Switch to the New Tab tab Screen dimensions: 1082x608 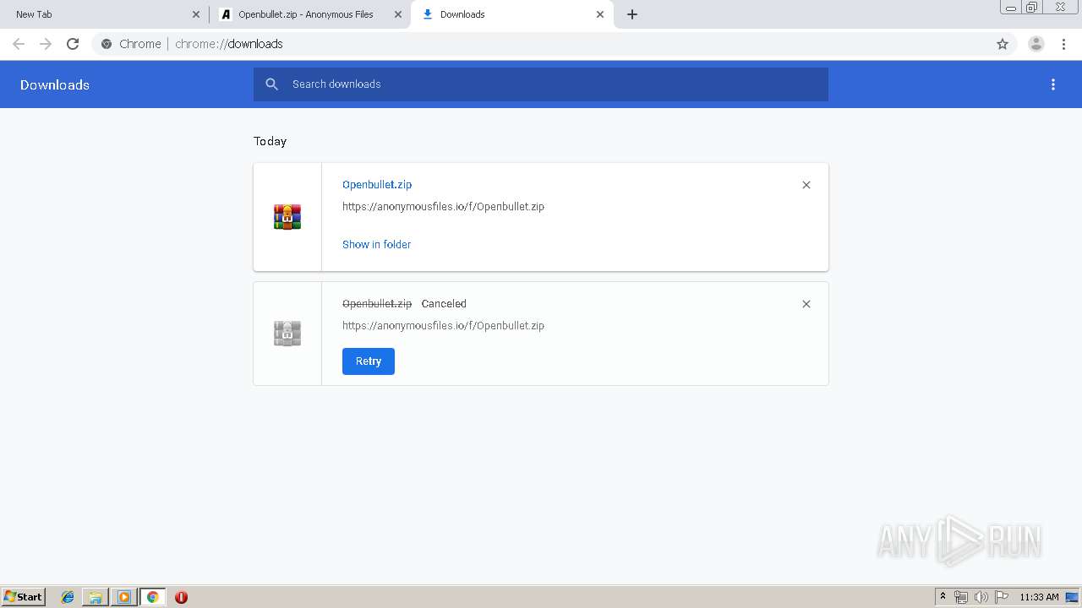pyautogui.click(x=104, y=14)
